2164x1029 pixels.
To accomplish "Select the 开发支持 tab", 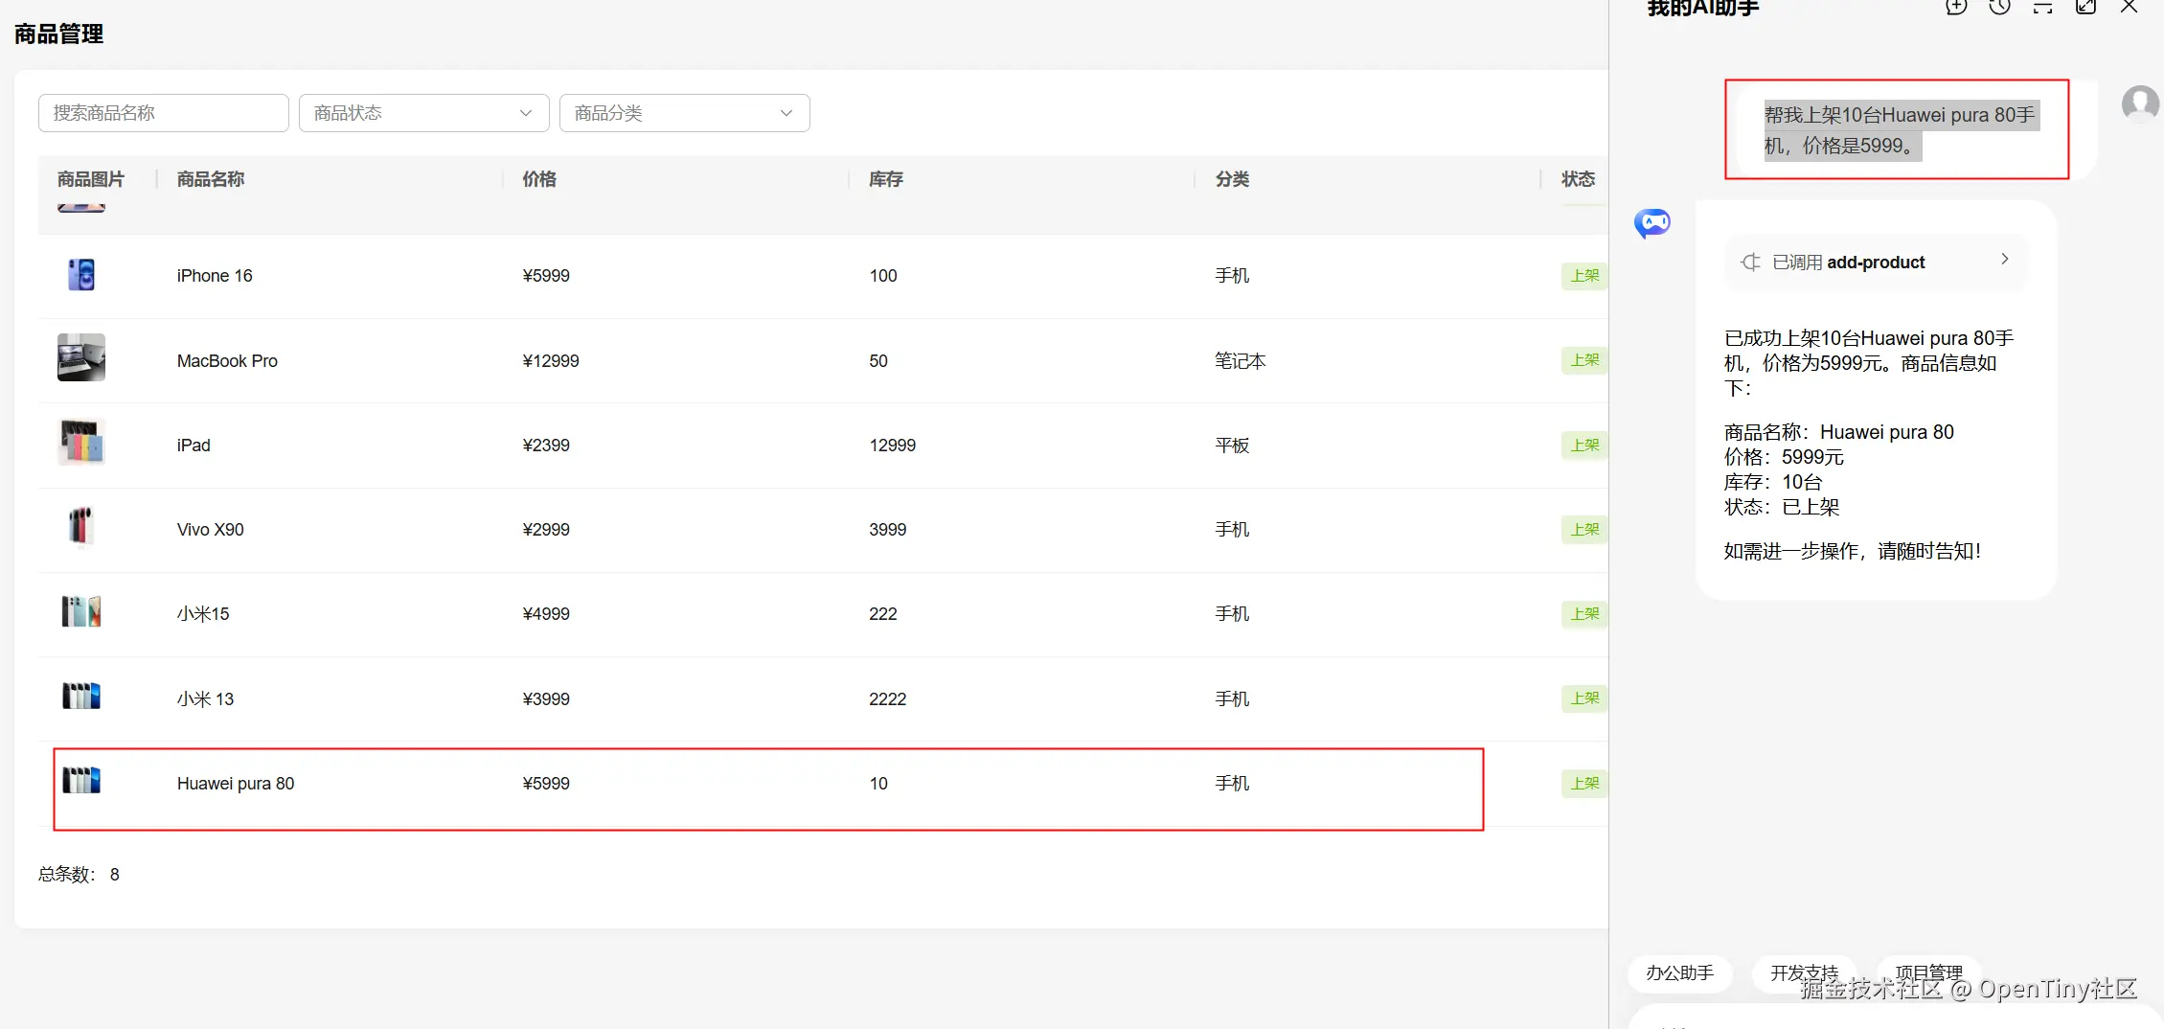I will click(1804, 973).
